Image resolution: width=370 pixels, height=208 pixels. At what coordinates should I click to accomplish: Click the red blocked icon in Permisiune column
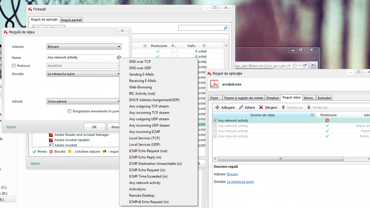coord(327,120)
